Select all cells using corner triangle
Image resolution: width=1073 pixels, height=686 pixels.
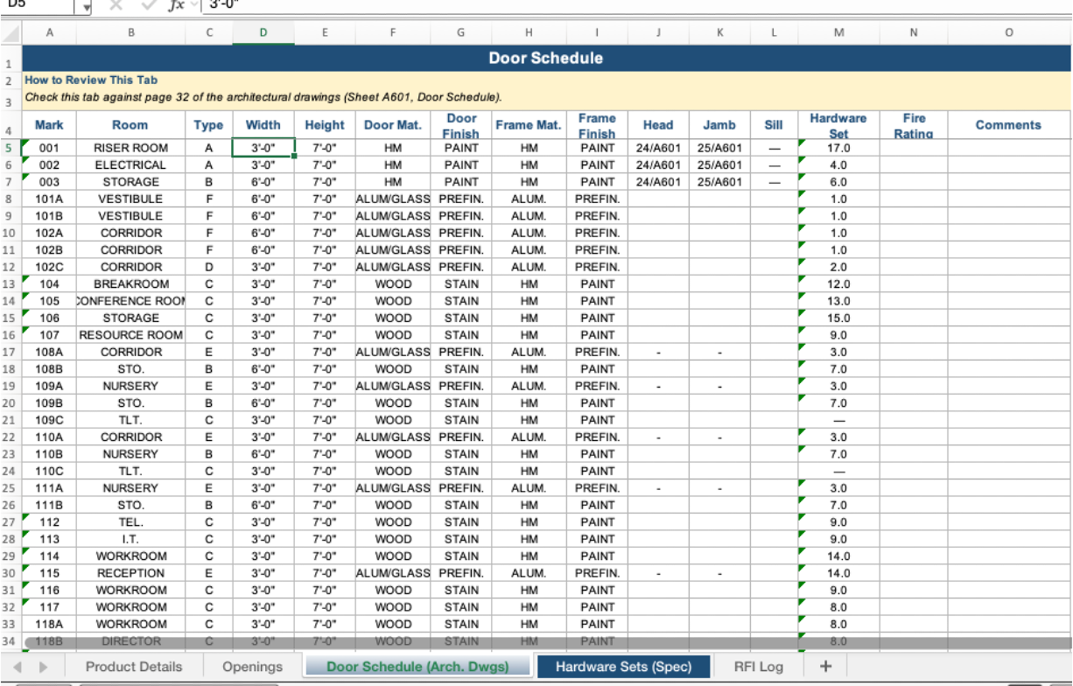pyautogui.click(x=11, y=33)
